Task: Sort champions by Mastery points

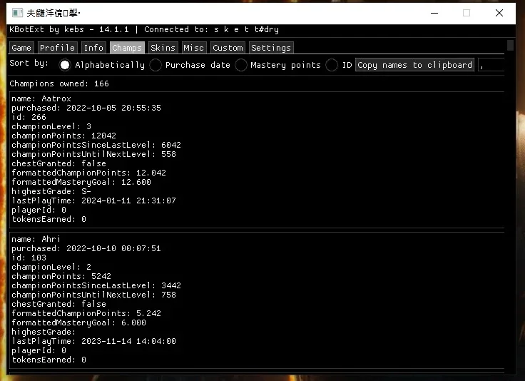Action: (240, 65)
